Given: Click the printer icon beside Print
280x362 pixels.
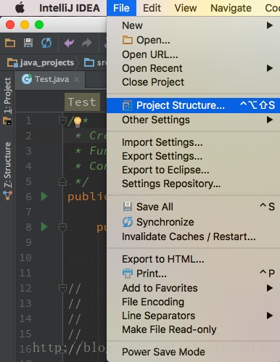Looking at the screenshot, I should pyautogui.click(x=128, y=273).
